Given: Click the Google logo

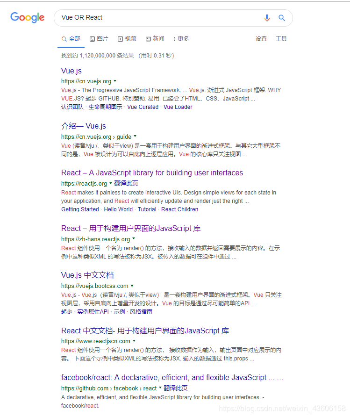Looking at the screenshot, I should 28,18.
